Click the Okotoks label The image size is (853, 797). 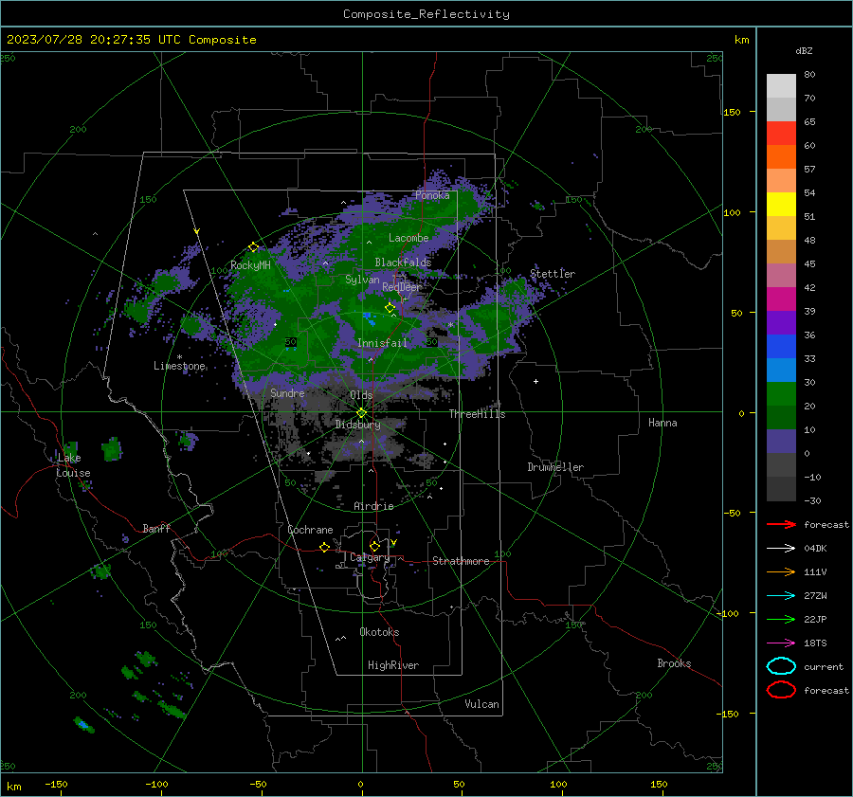tap(379, 632)
